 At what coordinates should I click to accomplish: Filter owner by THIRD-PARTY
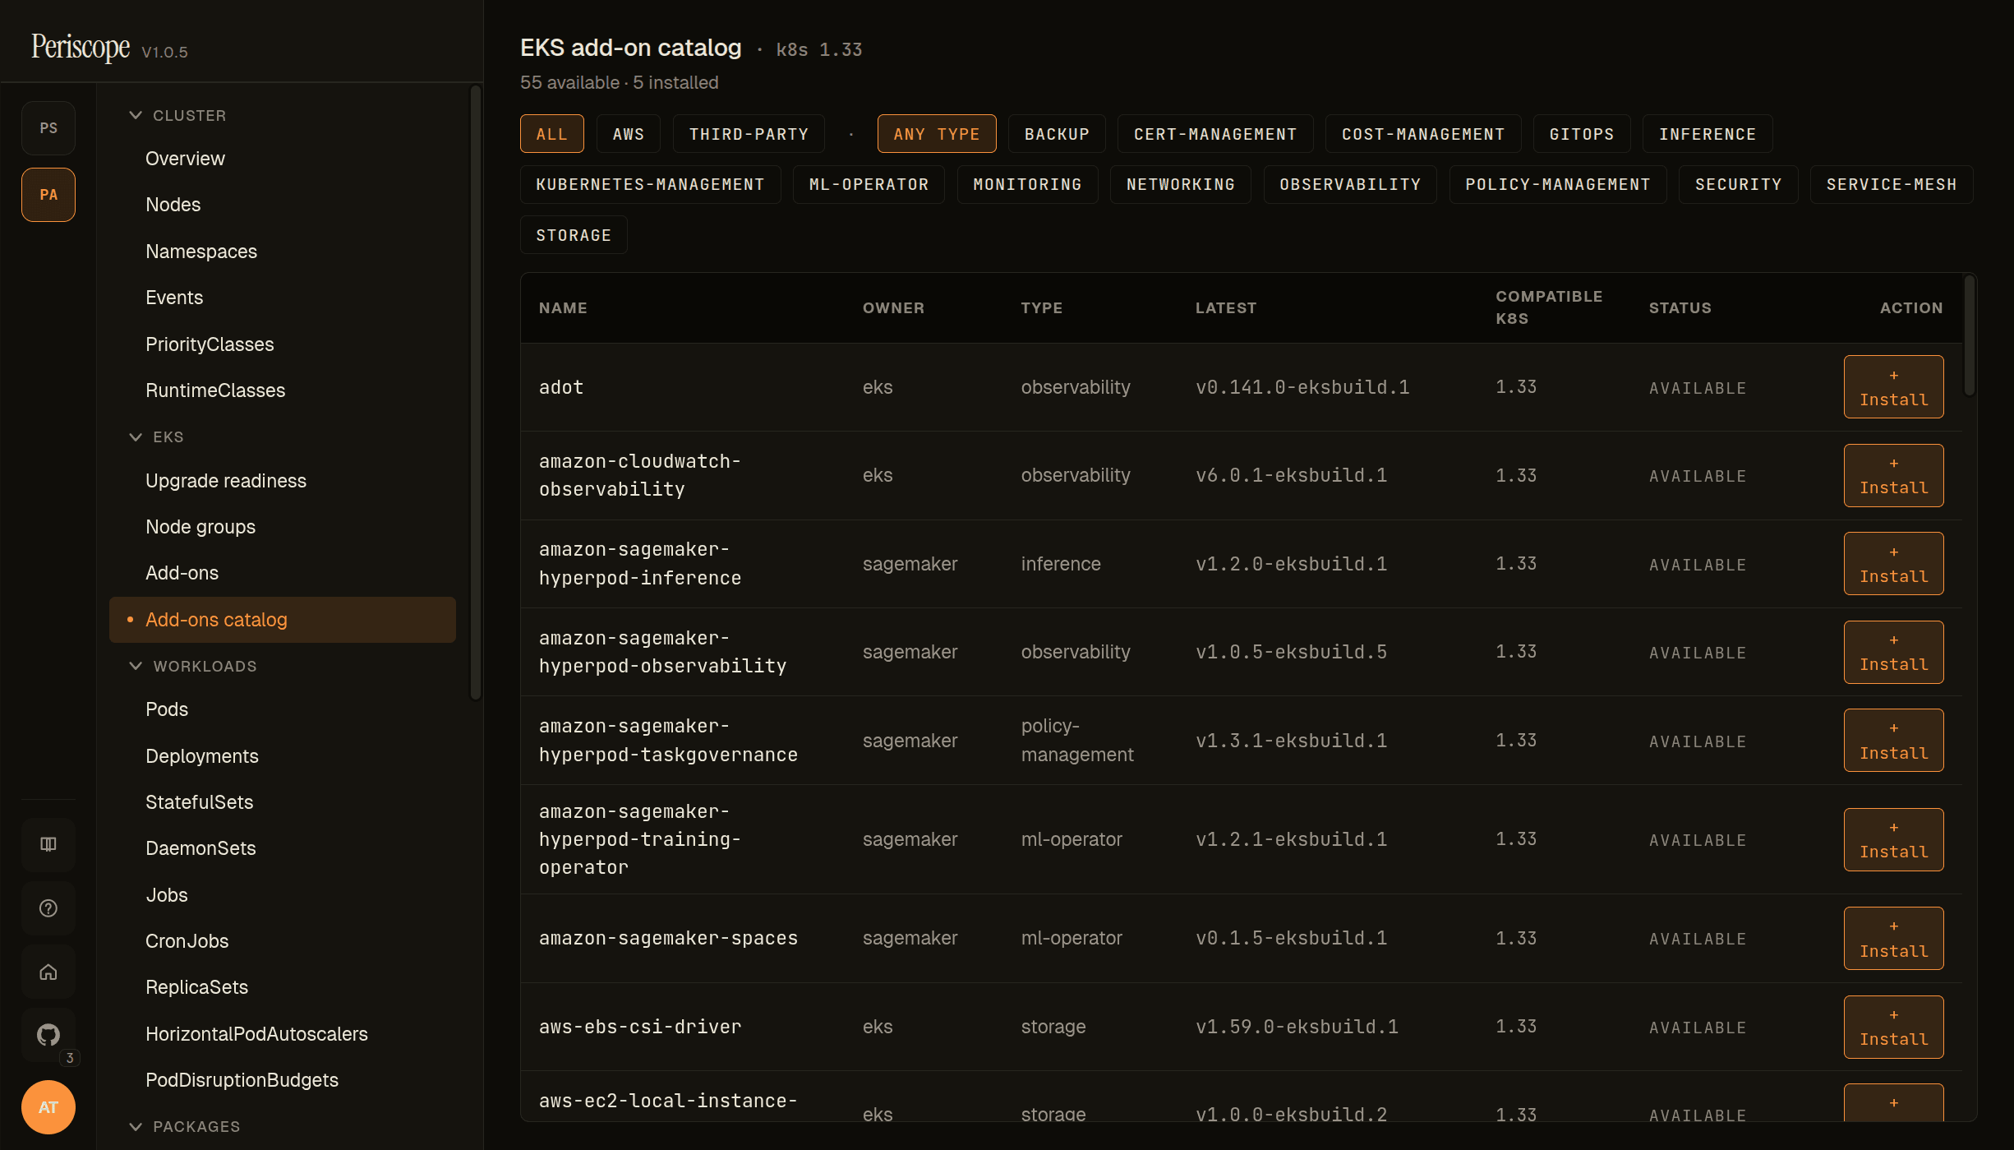tap(749, 134)
